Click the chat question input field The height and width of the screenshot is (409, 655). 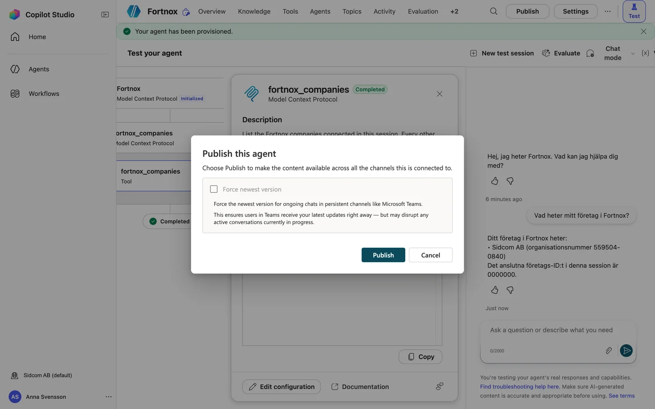pos(558,330)
